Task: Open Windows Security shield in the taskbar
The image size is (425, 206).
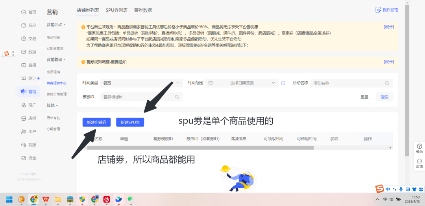Action: click(x=82, y=199)
